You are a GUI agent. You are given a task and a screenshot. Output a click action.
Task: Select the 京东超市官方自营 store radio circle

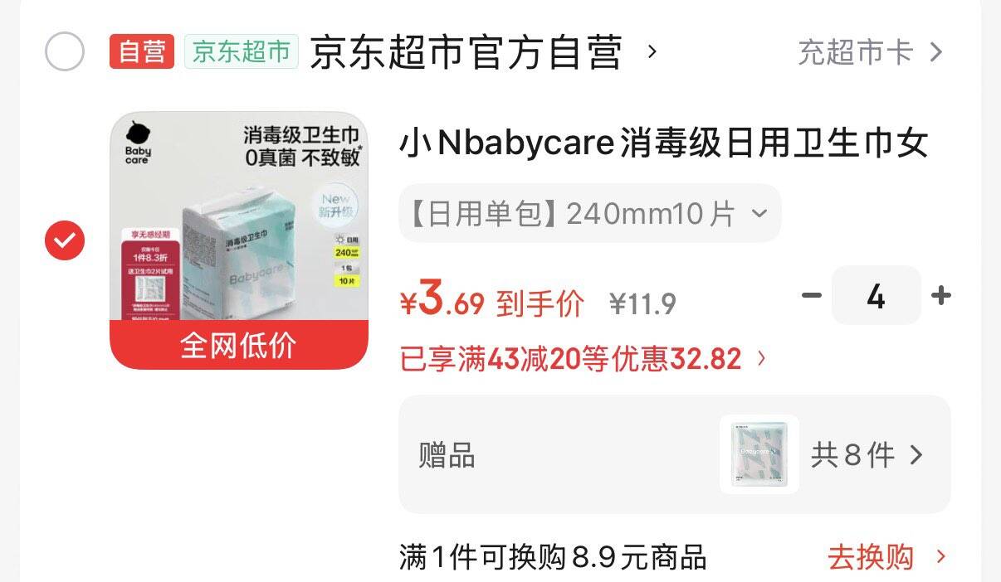64,51
